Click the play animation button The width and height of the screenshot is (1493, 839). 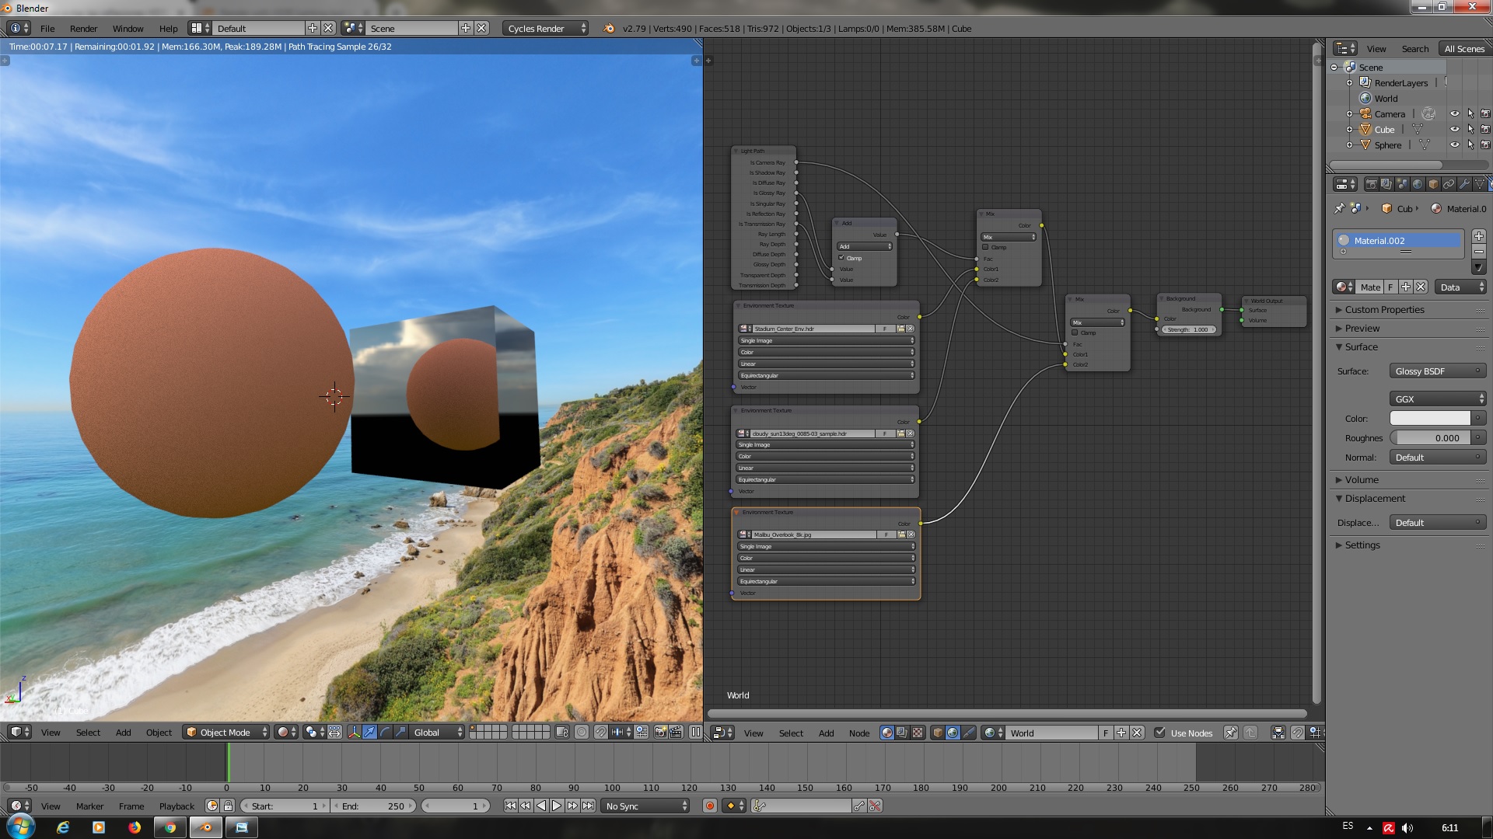[557, 806]
